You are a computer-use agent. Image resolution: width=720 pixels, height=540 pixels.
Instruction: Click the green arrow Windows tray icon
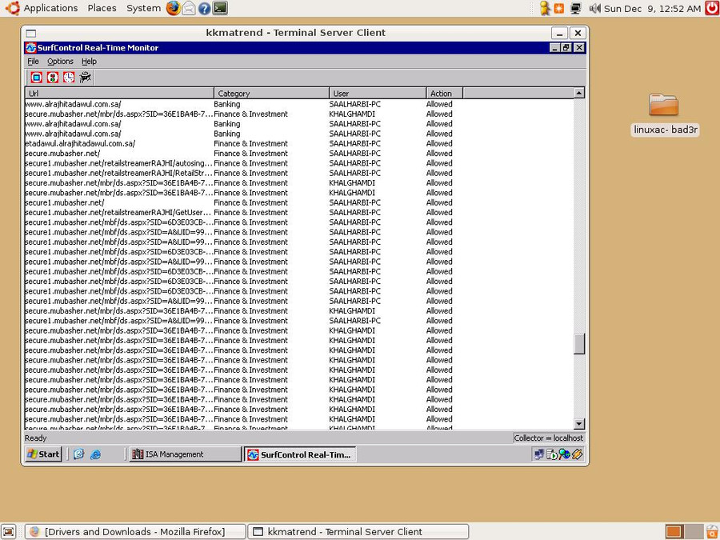[552, 454]
